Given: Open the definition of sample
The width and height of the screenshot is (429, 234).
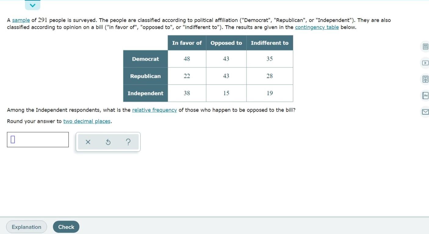Looking at the screenshot, I should coord(20,20).
